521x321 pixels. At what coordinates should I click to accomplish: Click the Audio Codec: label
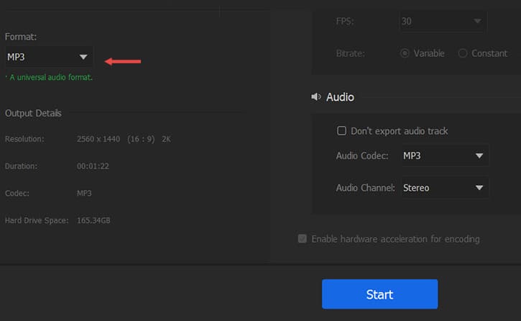pyautogui.click(x=362, y=155)
